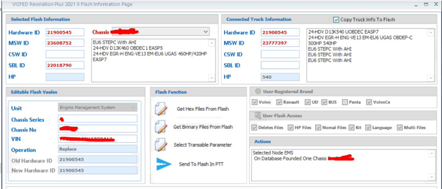Click the blue Send To Flash arrow icon
The height and width of the screenshot is (189, 442).
click(x=164, y=164)
